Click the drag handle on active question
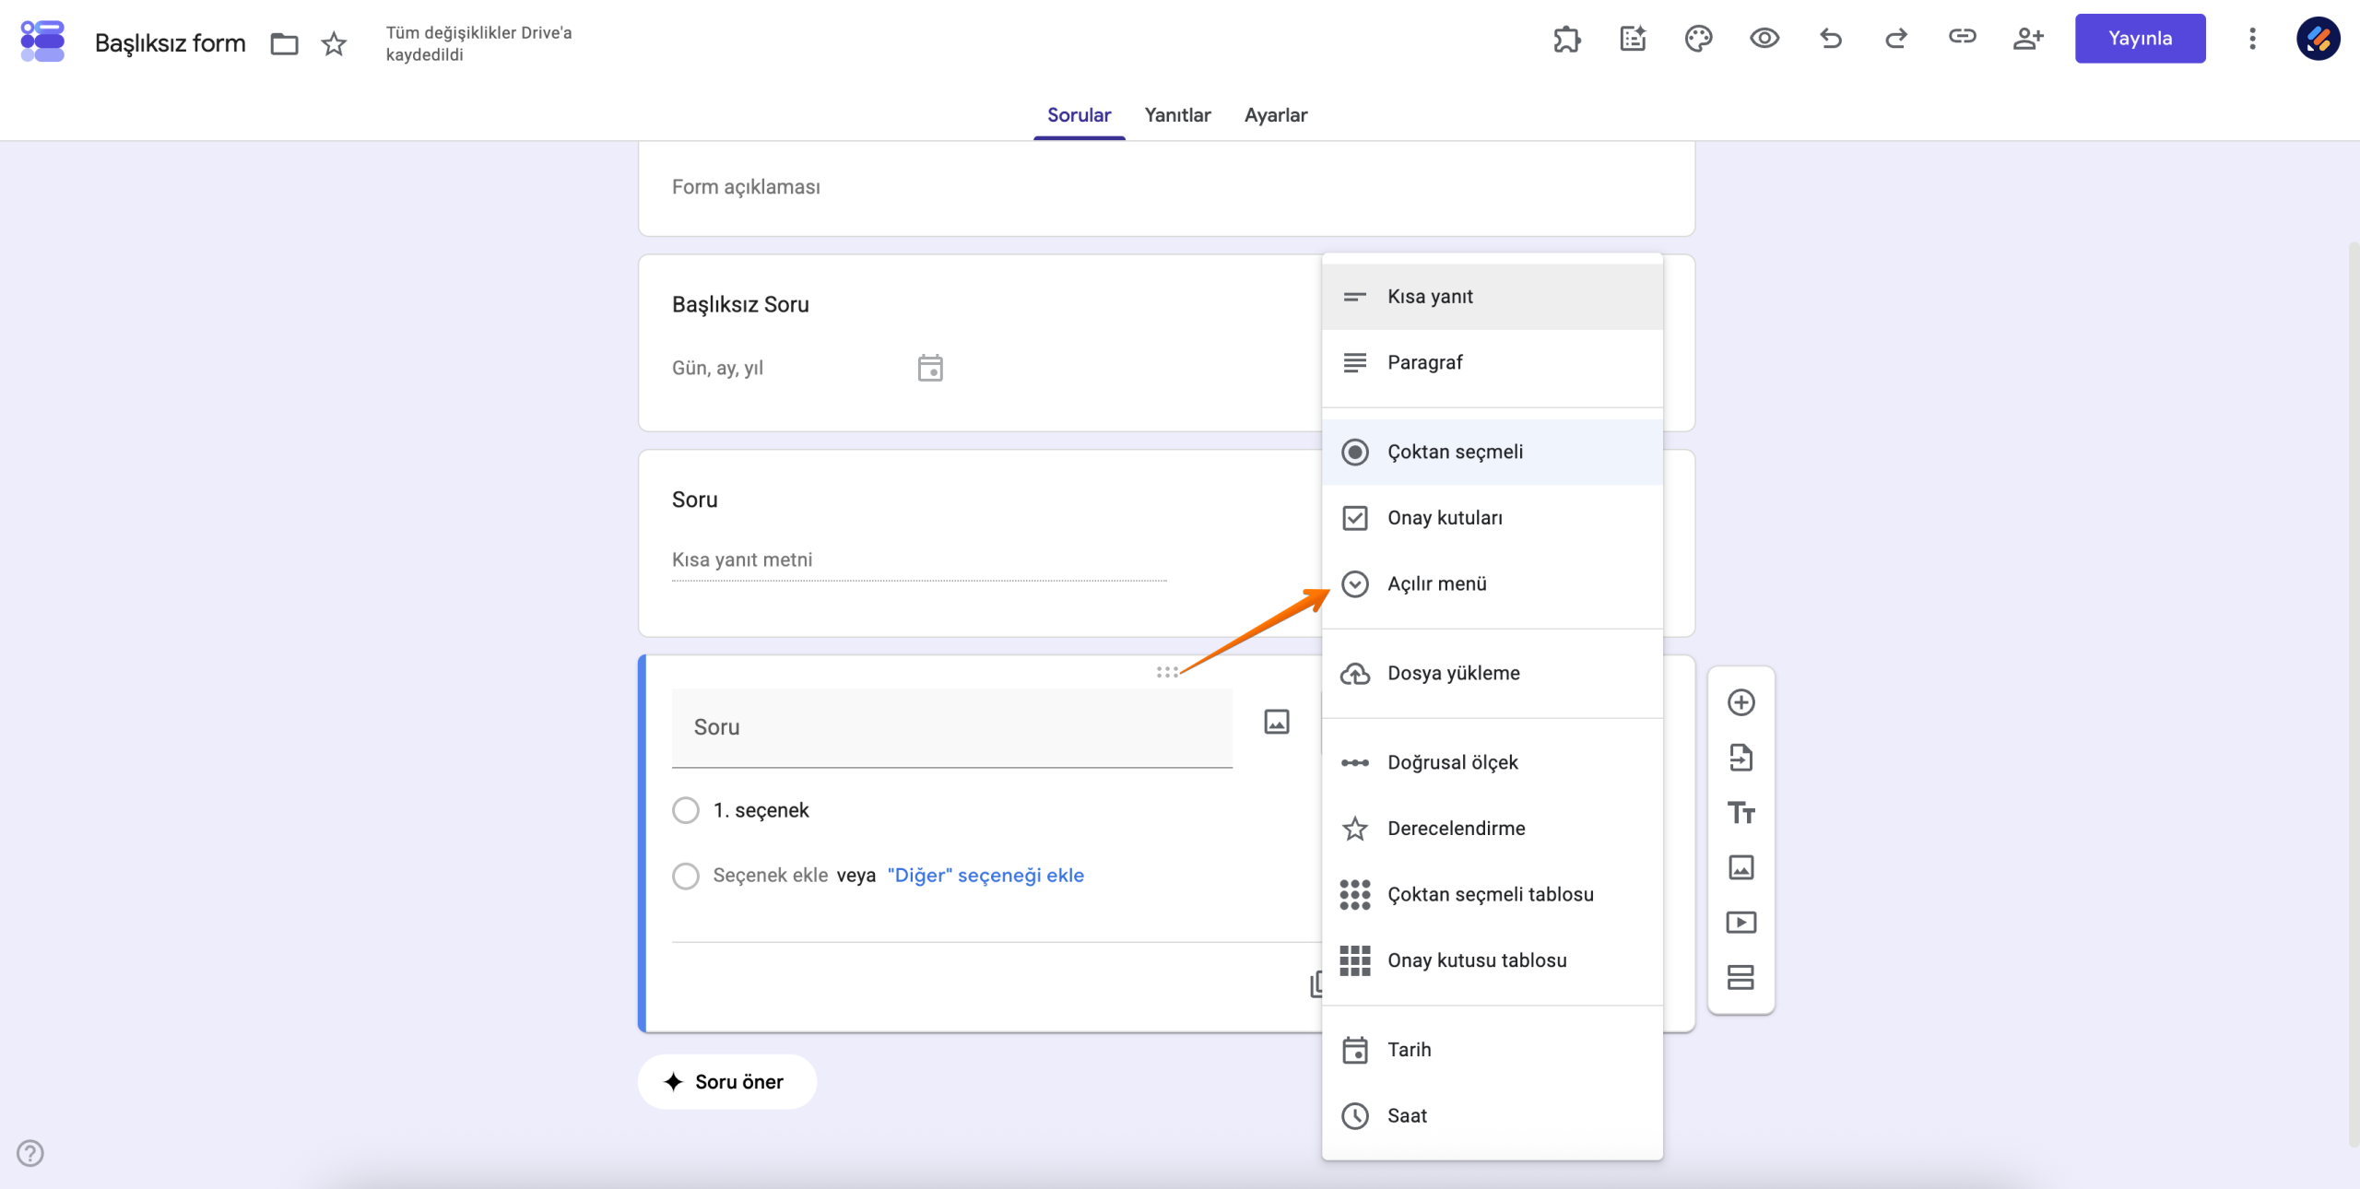Image resolution: width=2360 pixels, height=1189 pixels. [x=1167, y=672]
